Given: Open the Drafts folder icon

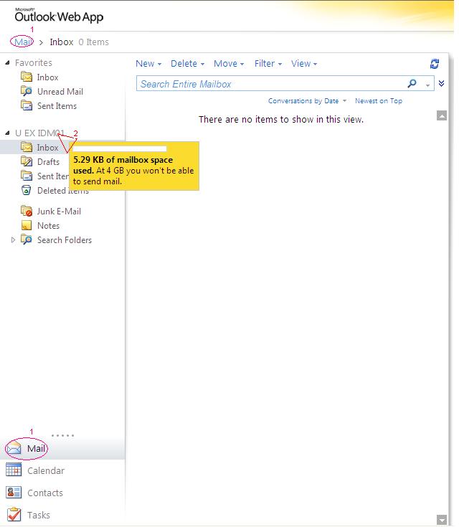Looking at the screenshot, I should (27, 162).
